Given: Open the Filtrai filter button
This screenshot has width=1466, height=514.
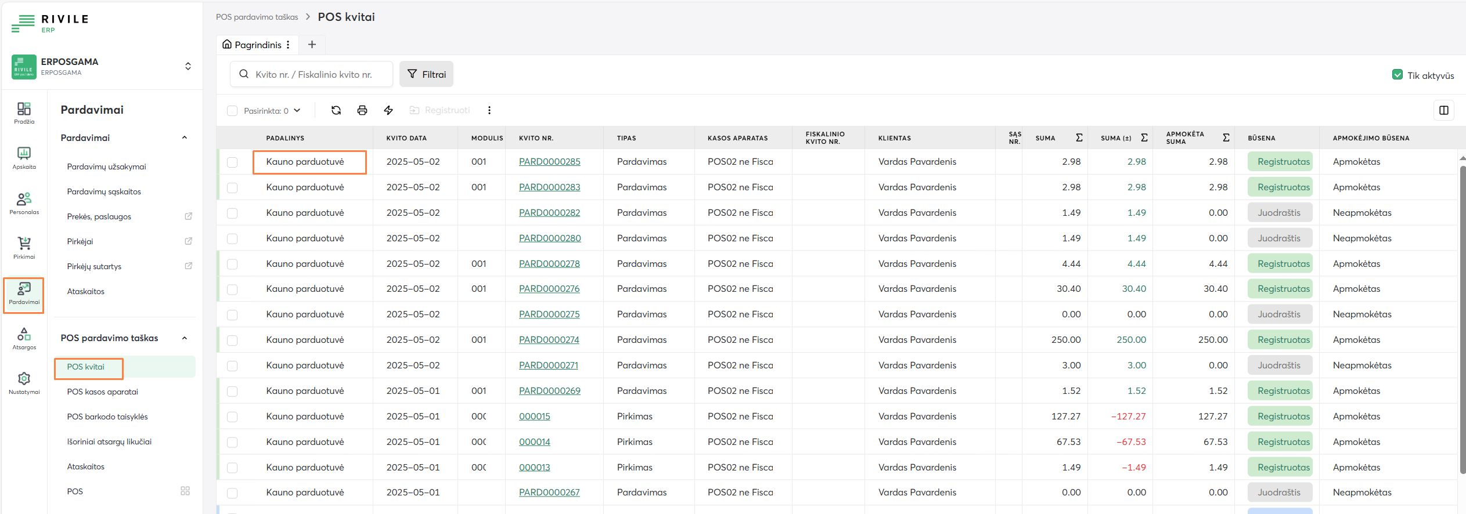Looking at the screenshot, I should (426, 74).
